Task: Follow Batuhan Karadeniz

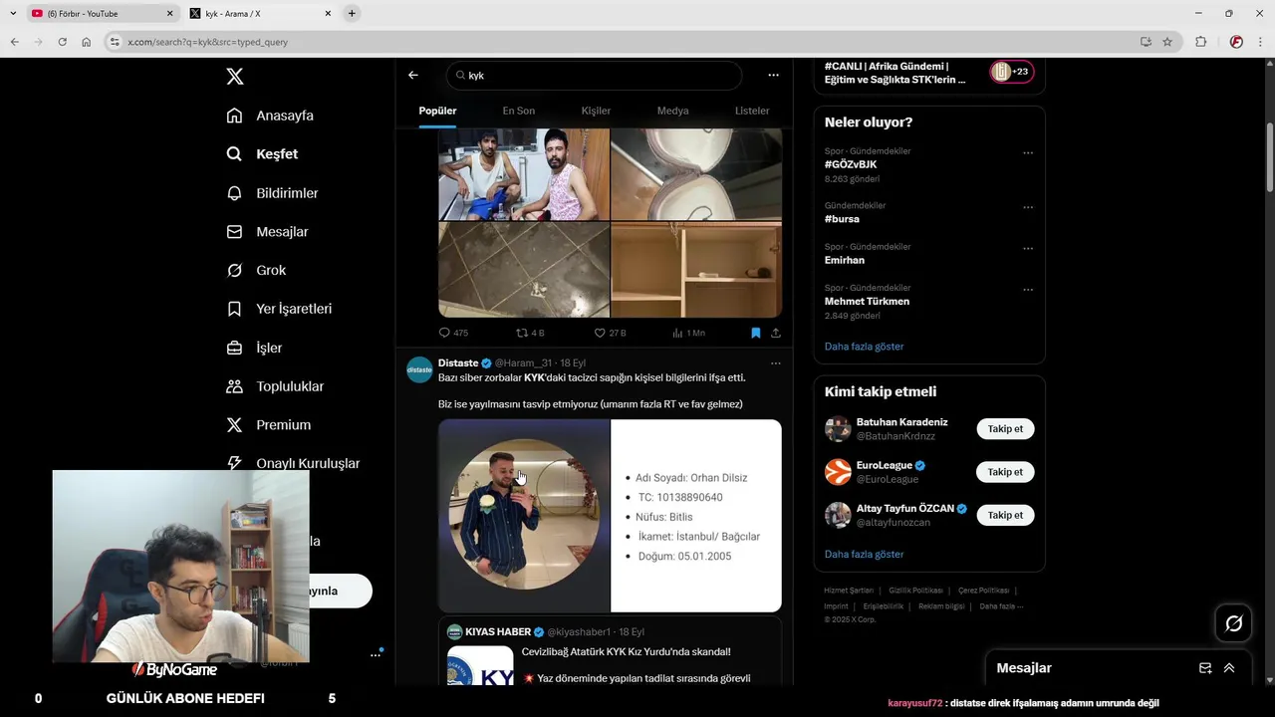Action: point(1005,429)
